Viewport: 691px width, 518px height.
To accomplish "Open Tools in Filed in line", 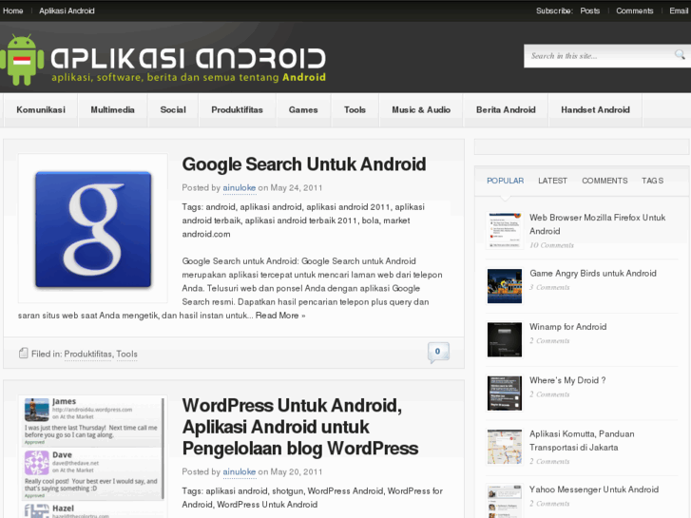I will click(x=127, y=354).
